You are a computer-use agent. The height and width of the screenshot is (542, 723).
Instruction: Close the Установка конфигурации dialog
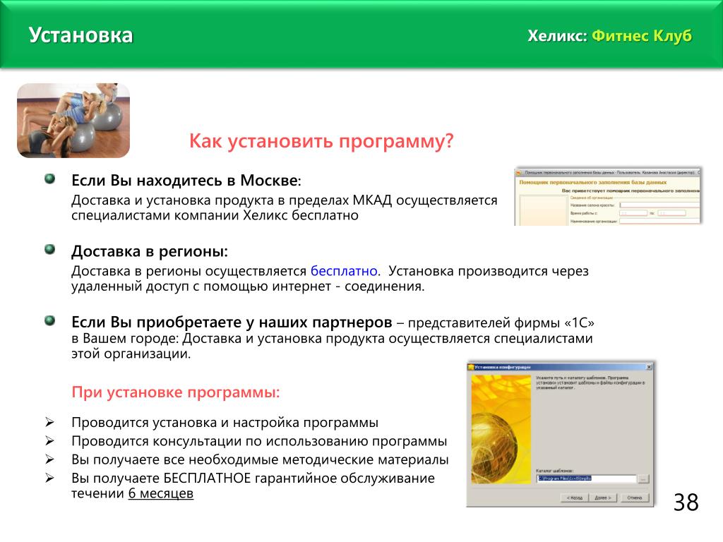pos(649,367)
